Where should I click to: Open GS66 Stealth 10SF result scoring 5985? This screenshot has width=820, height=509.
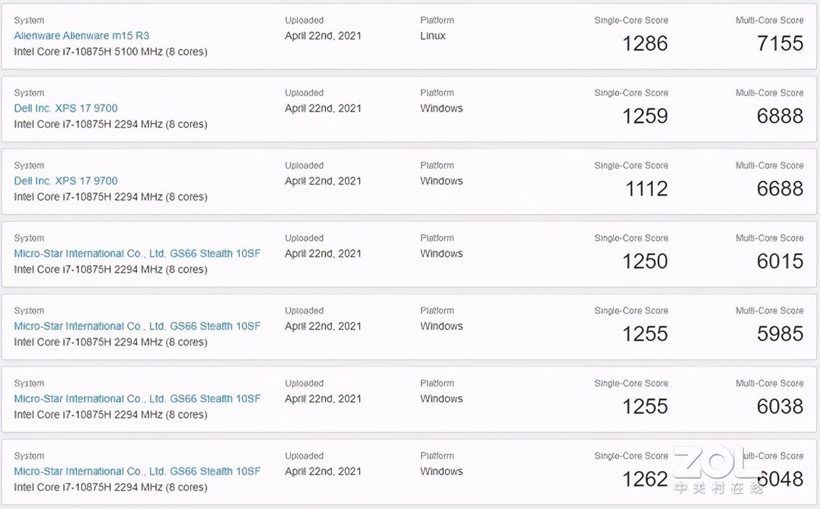point(137,326)
